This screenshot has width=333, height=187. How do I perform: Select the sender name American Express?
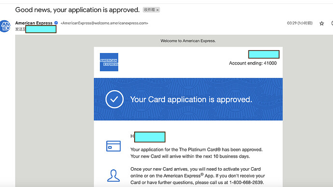[x=34, y=23]
